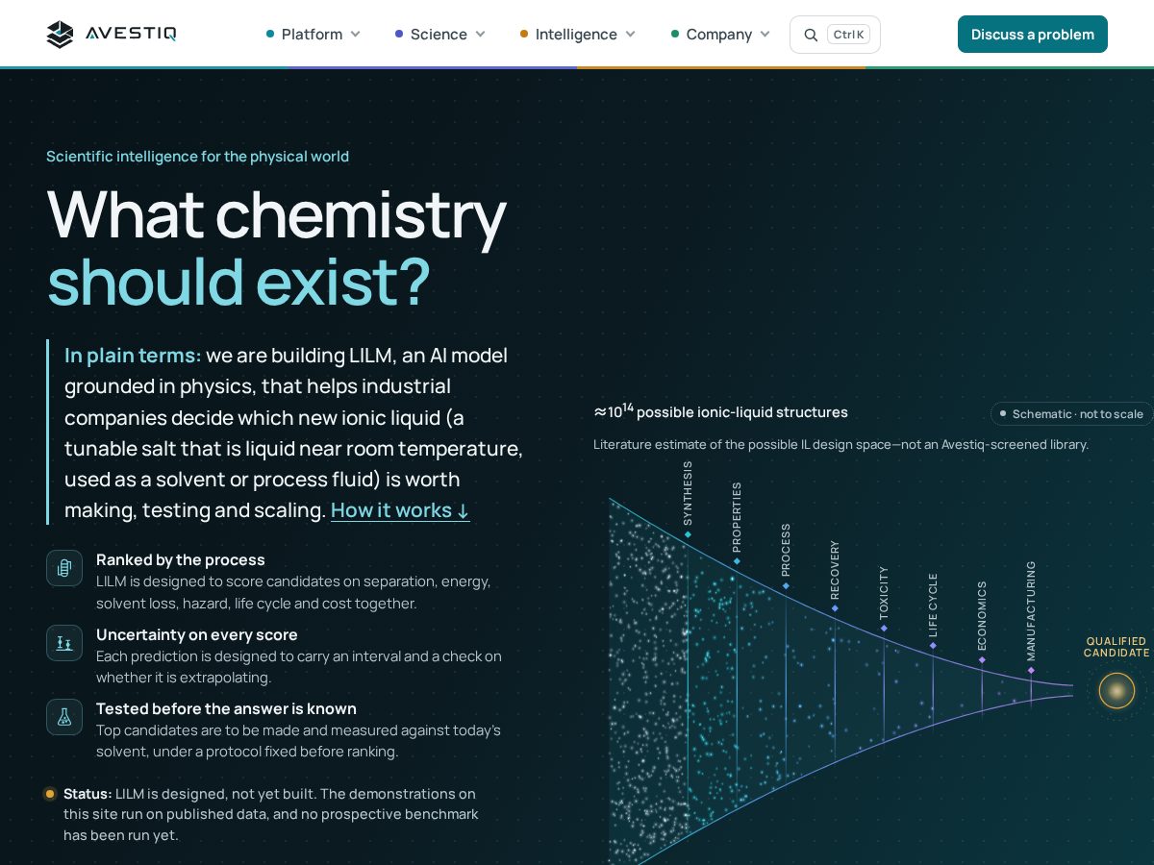This screenshot has width=1154, height=865.
Task: Click the Avestiq logo icon
Action: coord(60,35)
